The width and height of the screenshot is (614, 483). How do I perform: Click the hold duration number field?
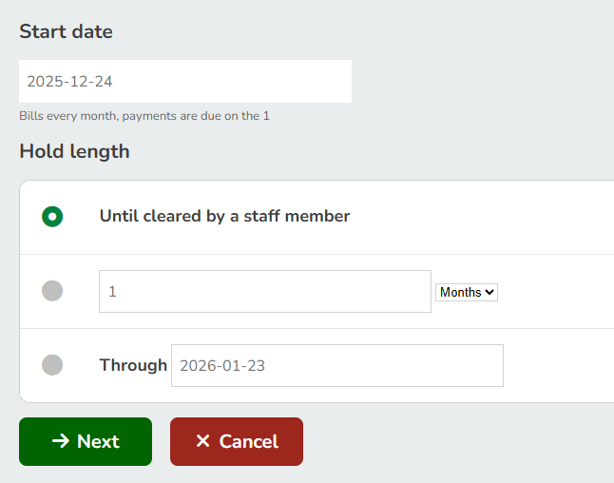click(x=264, y=292)
